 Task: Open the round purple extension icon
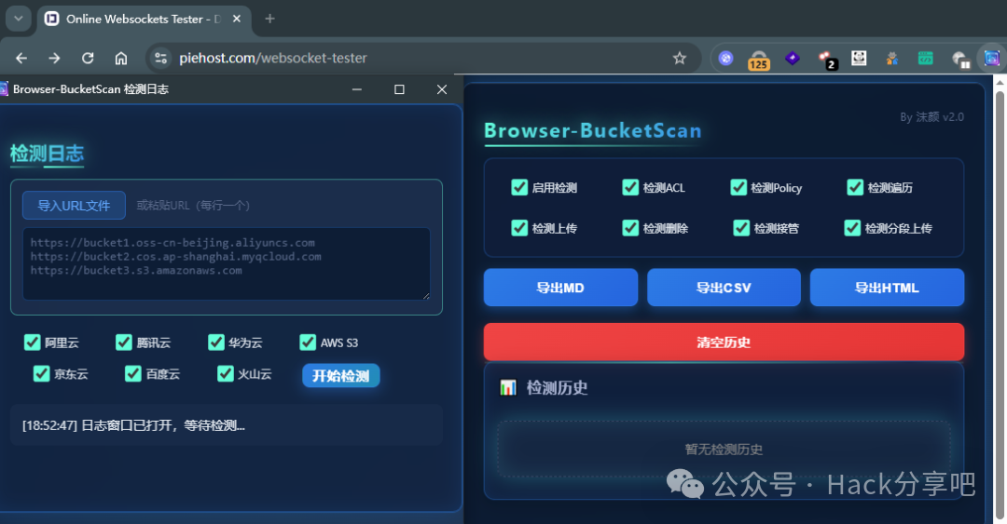pyautogui.click(x=725, y=59)
